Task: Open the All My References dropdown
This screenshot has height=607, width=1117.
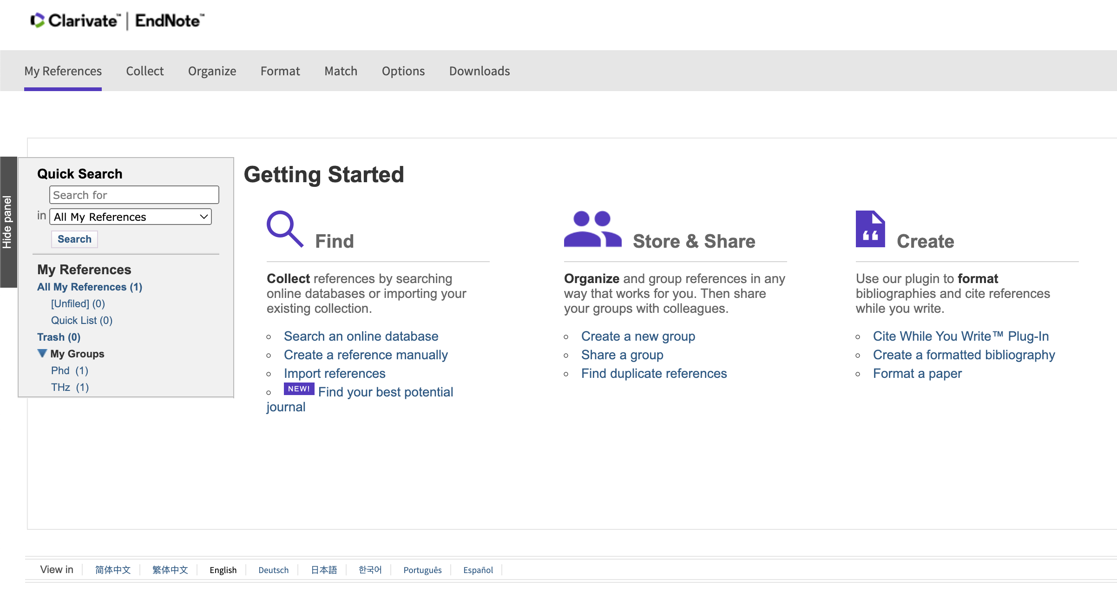Action: 131,217
